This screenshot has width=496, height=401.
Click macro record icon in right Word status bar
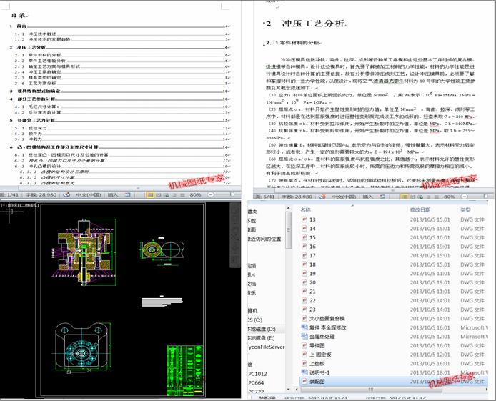[x=382, y=197]
